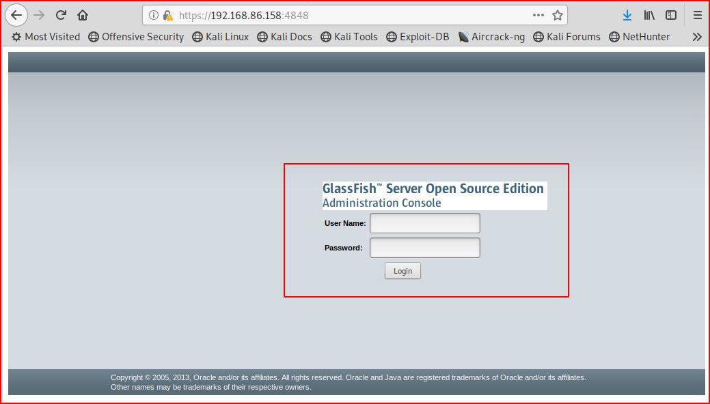This screenshot has width=710, height=404.
Task: Click the Oracle copyright notice text
Action: click(x=349, y=377)
